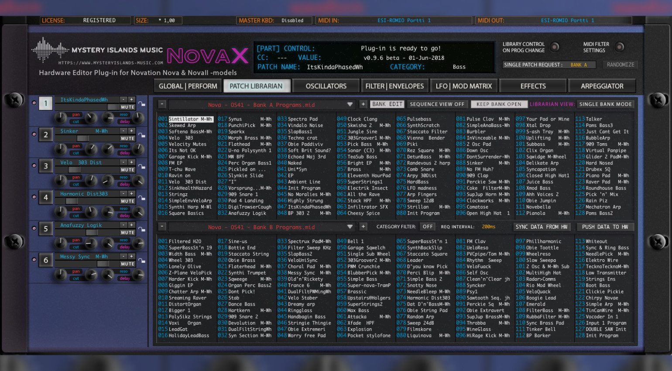Mute part 1 ItsKindaPhasedWh

tap(127, 107)
